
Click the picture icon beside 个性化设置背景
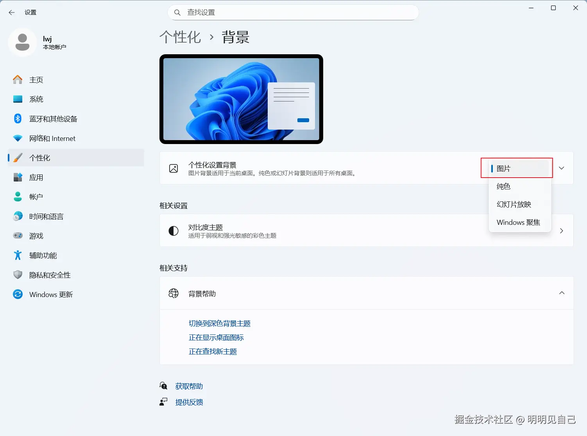(x=174, y=168)
